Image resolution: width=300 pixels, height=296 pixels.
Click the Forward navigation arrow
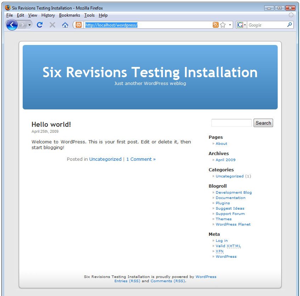tap(23, 25)
